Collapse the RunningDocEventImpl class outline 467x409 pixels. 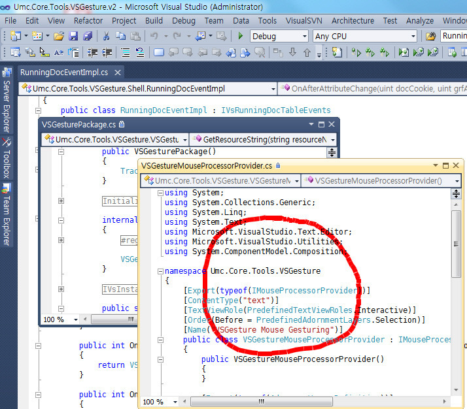pyautogui.click(x=38, y=110)
